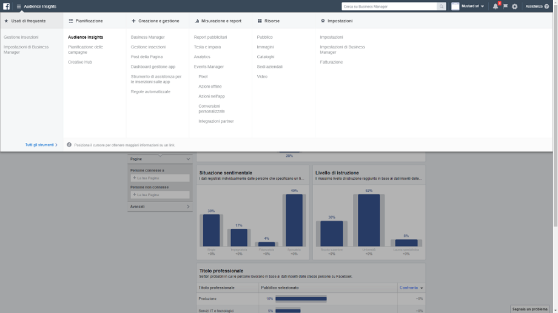
Task: Click the search magnifier button
Action: (x=442, y=7)
